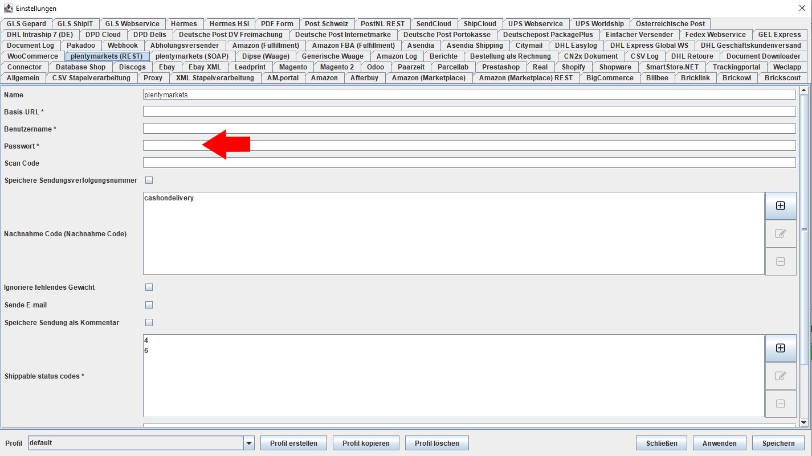Save settings with Speichern button
Screen dimensions: 812x456
coord(778,443)
